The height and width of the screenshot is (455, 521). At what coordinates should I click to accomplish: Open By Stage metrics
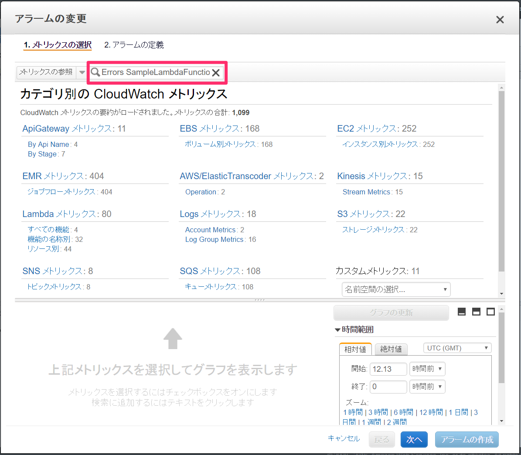click(42, 154)
